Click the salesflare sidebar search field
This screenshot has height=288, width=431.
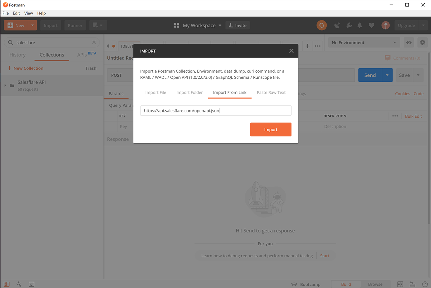coord(52,42)
